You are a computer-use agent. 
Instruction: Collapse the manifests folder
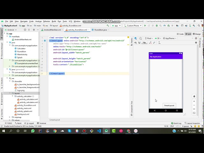(x=7, y=36)
